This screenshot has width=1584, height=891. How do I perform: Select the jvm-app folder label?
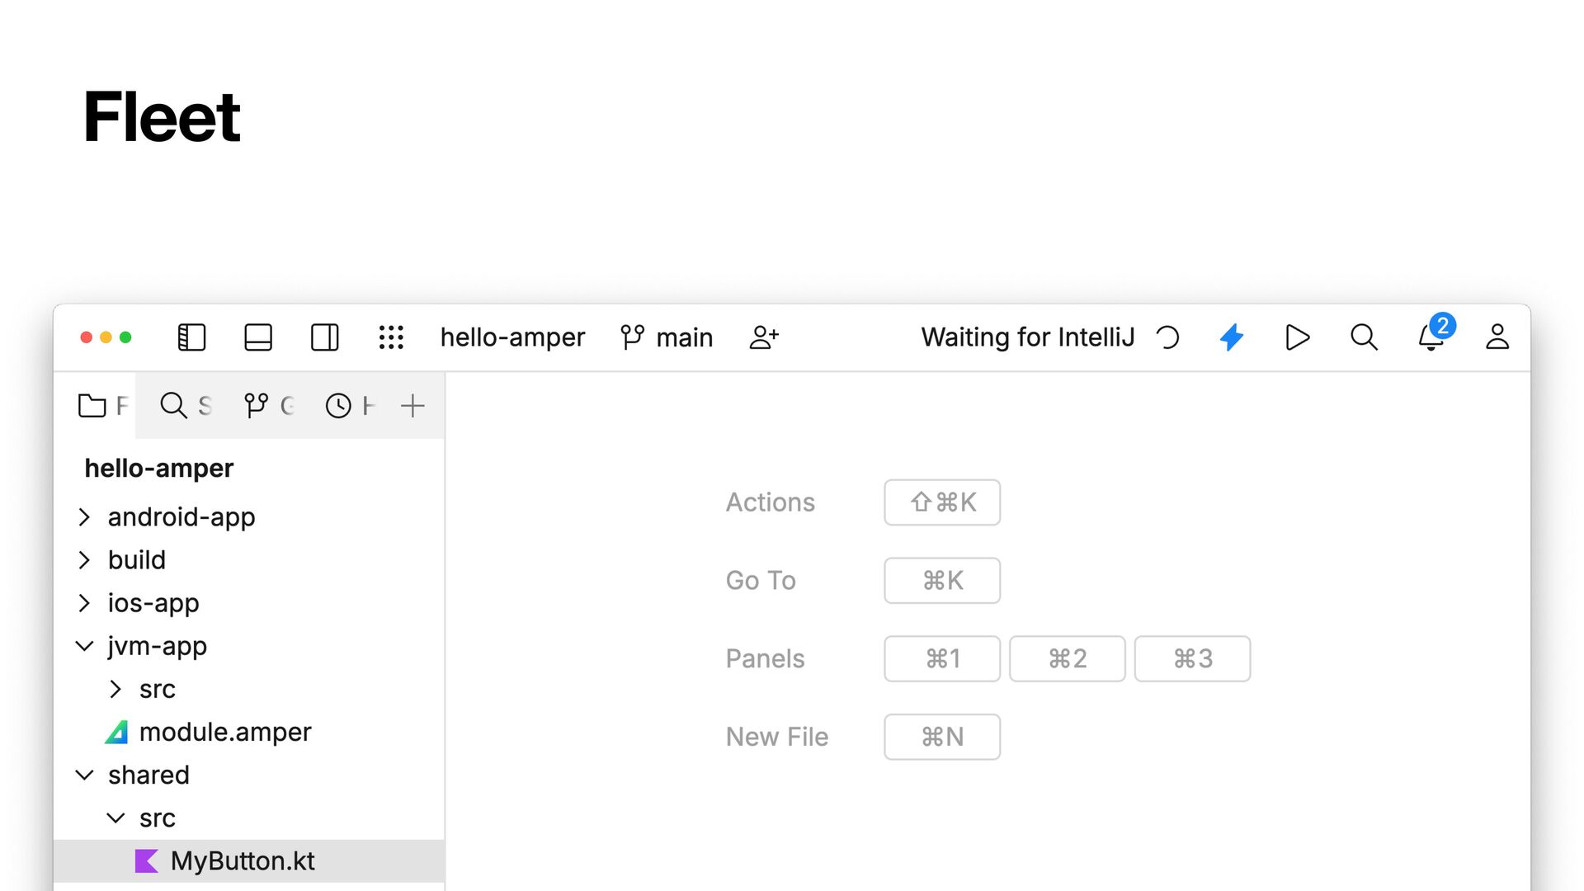(x=157, y=646)
